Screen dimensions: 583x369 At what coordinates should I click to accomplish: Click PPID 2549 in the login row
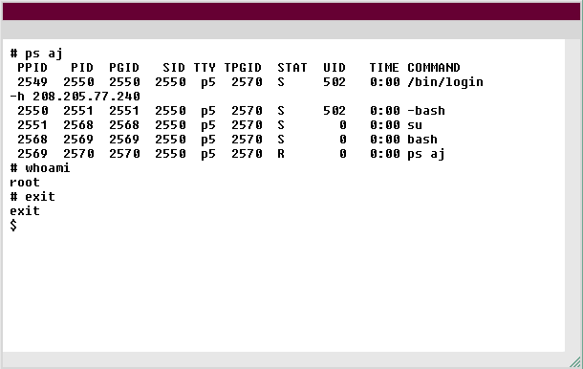[32, 82]
